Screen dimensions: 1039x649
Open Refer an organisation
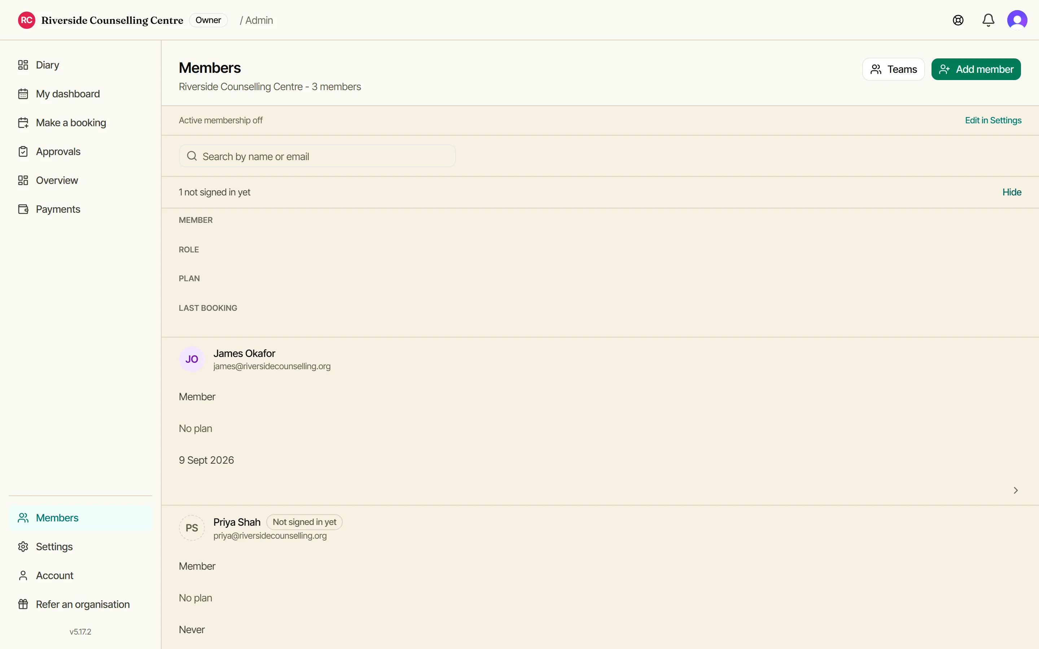(x=81, y=604)
